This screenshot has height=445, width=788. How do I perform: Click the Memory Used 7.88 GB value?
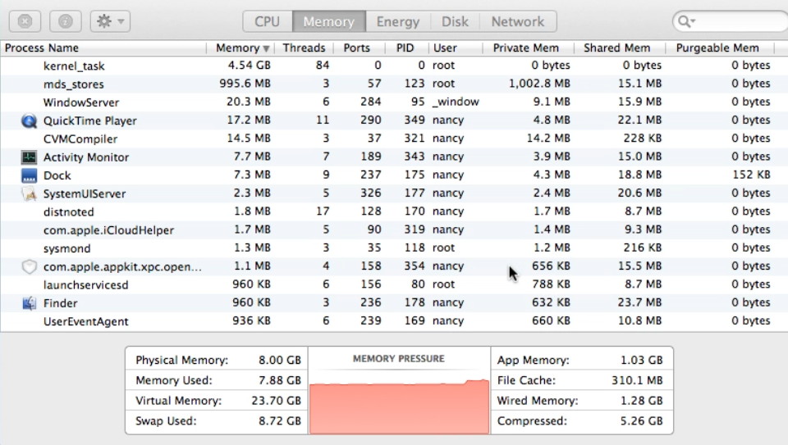pos(279,380)
